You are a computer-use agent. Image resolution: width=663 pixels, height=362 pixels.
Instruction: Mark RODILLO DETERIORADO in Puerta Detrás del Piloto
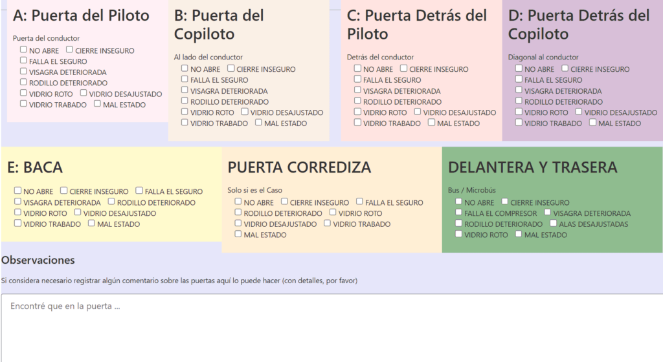(357, 101)
